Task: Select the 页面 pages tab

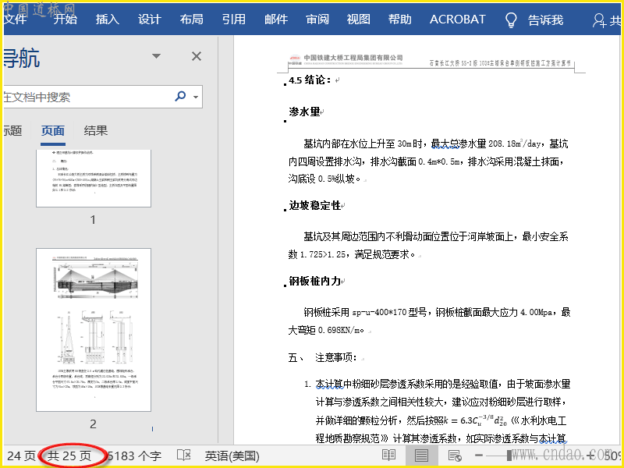Action: point(53,130)
